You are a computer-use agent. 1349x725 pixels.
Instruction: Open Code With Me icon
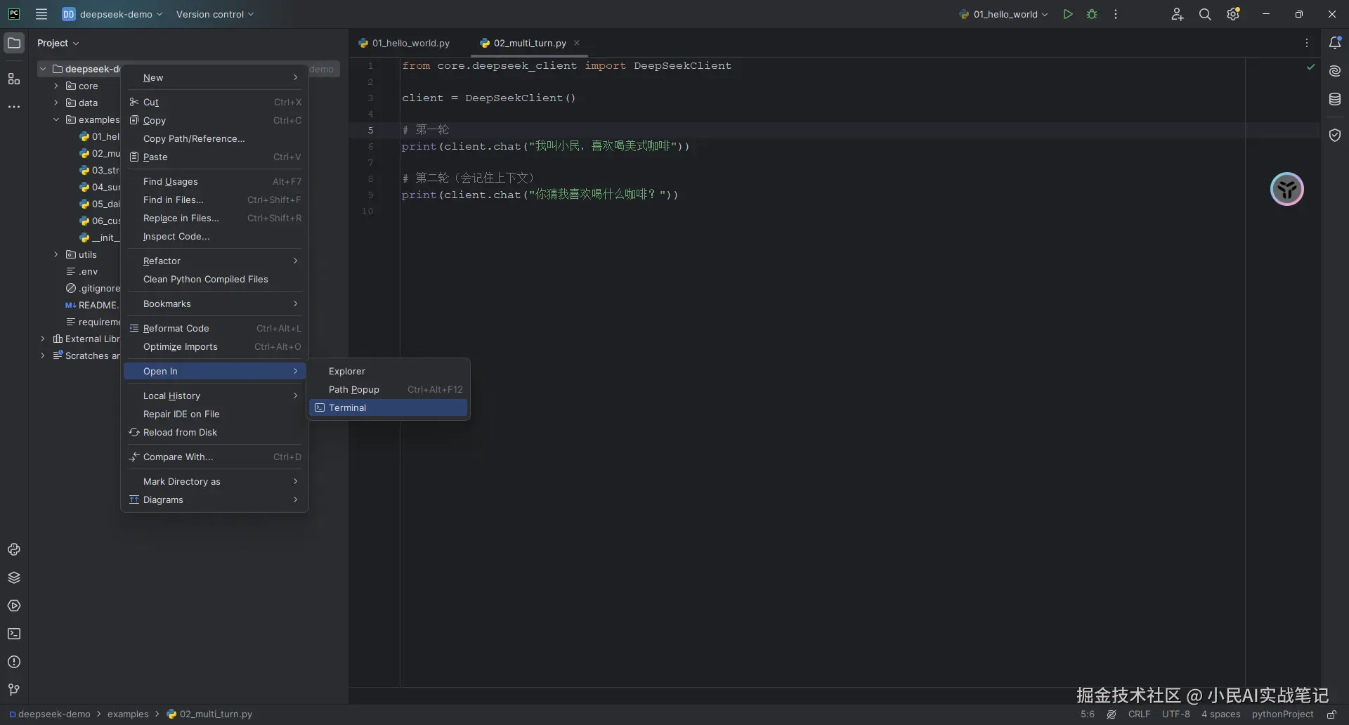(1178, 14)
